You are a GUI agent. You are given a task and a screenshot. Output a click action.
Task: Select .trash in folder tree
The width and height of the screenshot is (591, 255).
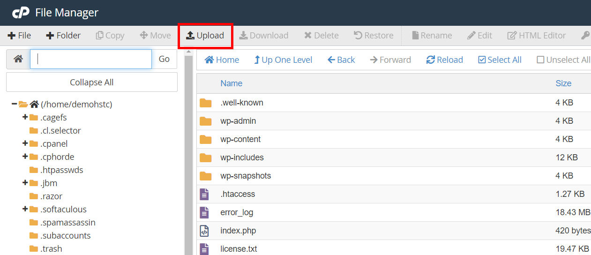[51, 248]
